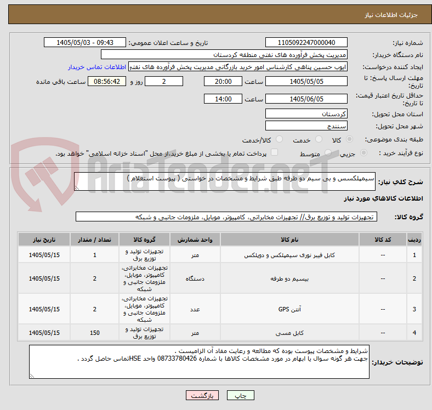Image resolution: width=432 pixels, height=410 pixels.
Task: Select the کالا/خدمت radio button
Action: tap(280, 139)
